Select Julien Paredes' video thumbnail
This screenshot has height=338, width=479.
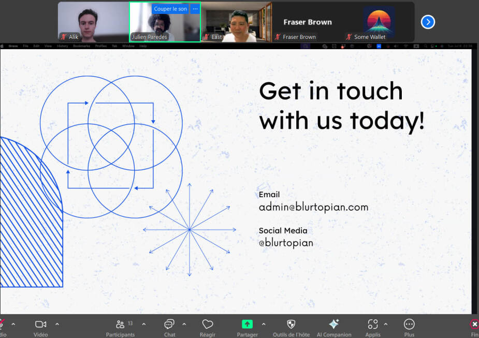click(165, 22)
